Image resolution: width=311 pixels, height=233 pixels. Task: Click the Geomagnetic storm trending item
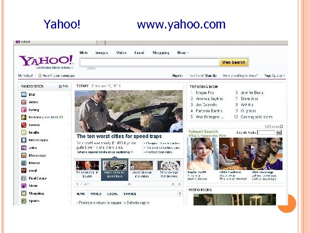click(x=257, y=117)
